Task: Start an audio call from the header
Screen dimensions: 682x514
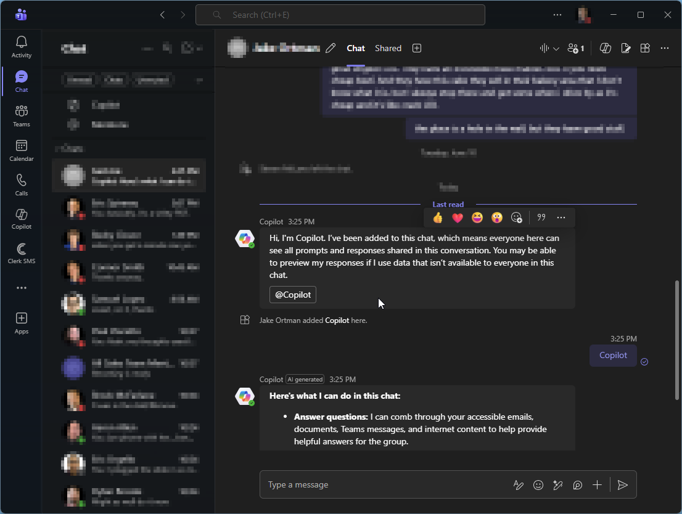Action: pyautogui.click(x=544, y=48)
